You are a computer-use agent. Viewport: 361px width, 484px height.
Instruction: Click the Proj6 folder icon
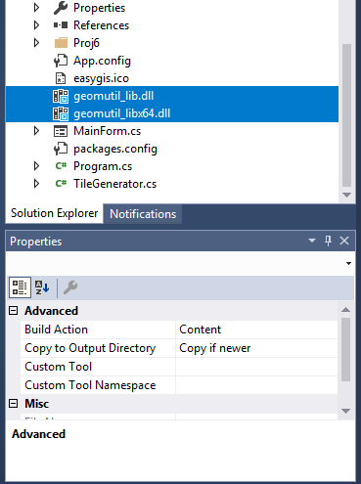[61, 43]
